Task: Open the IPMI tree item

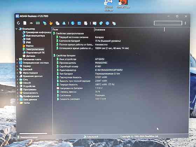Action: [x=28, y=42]
